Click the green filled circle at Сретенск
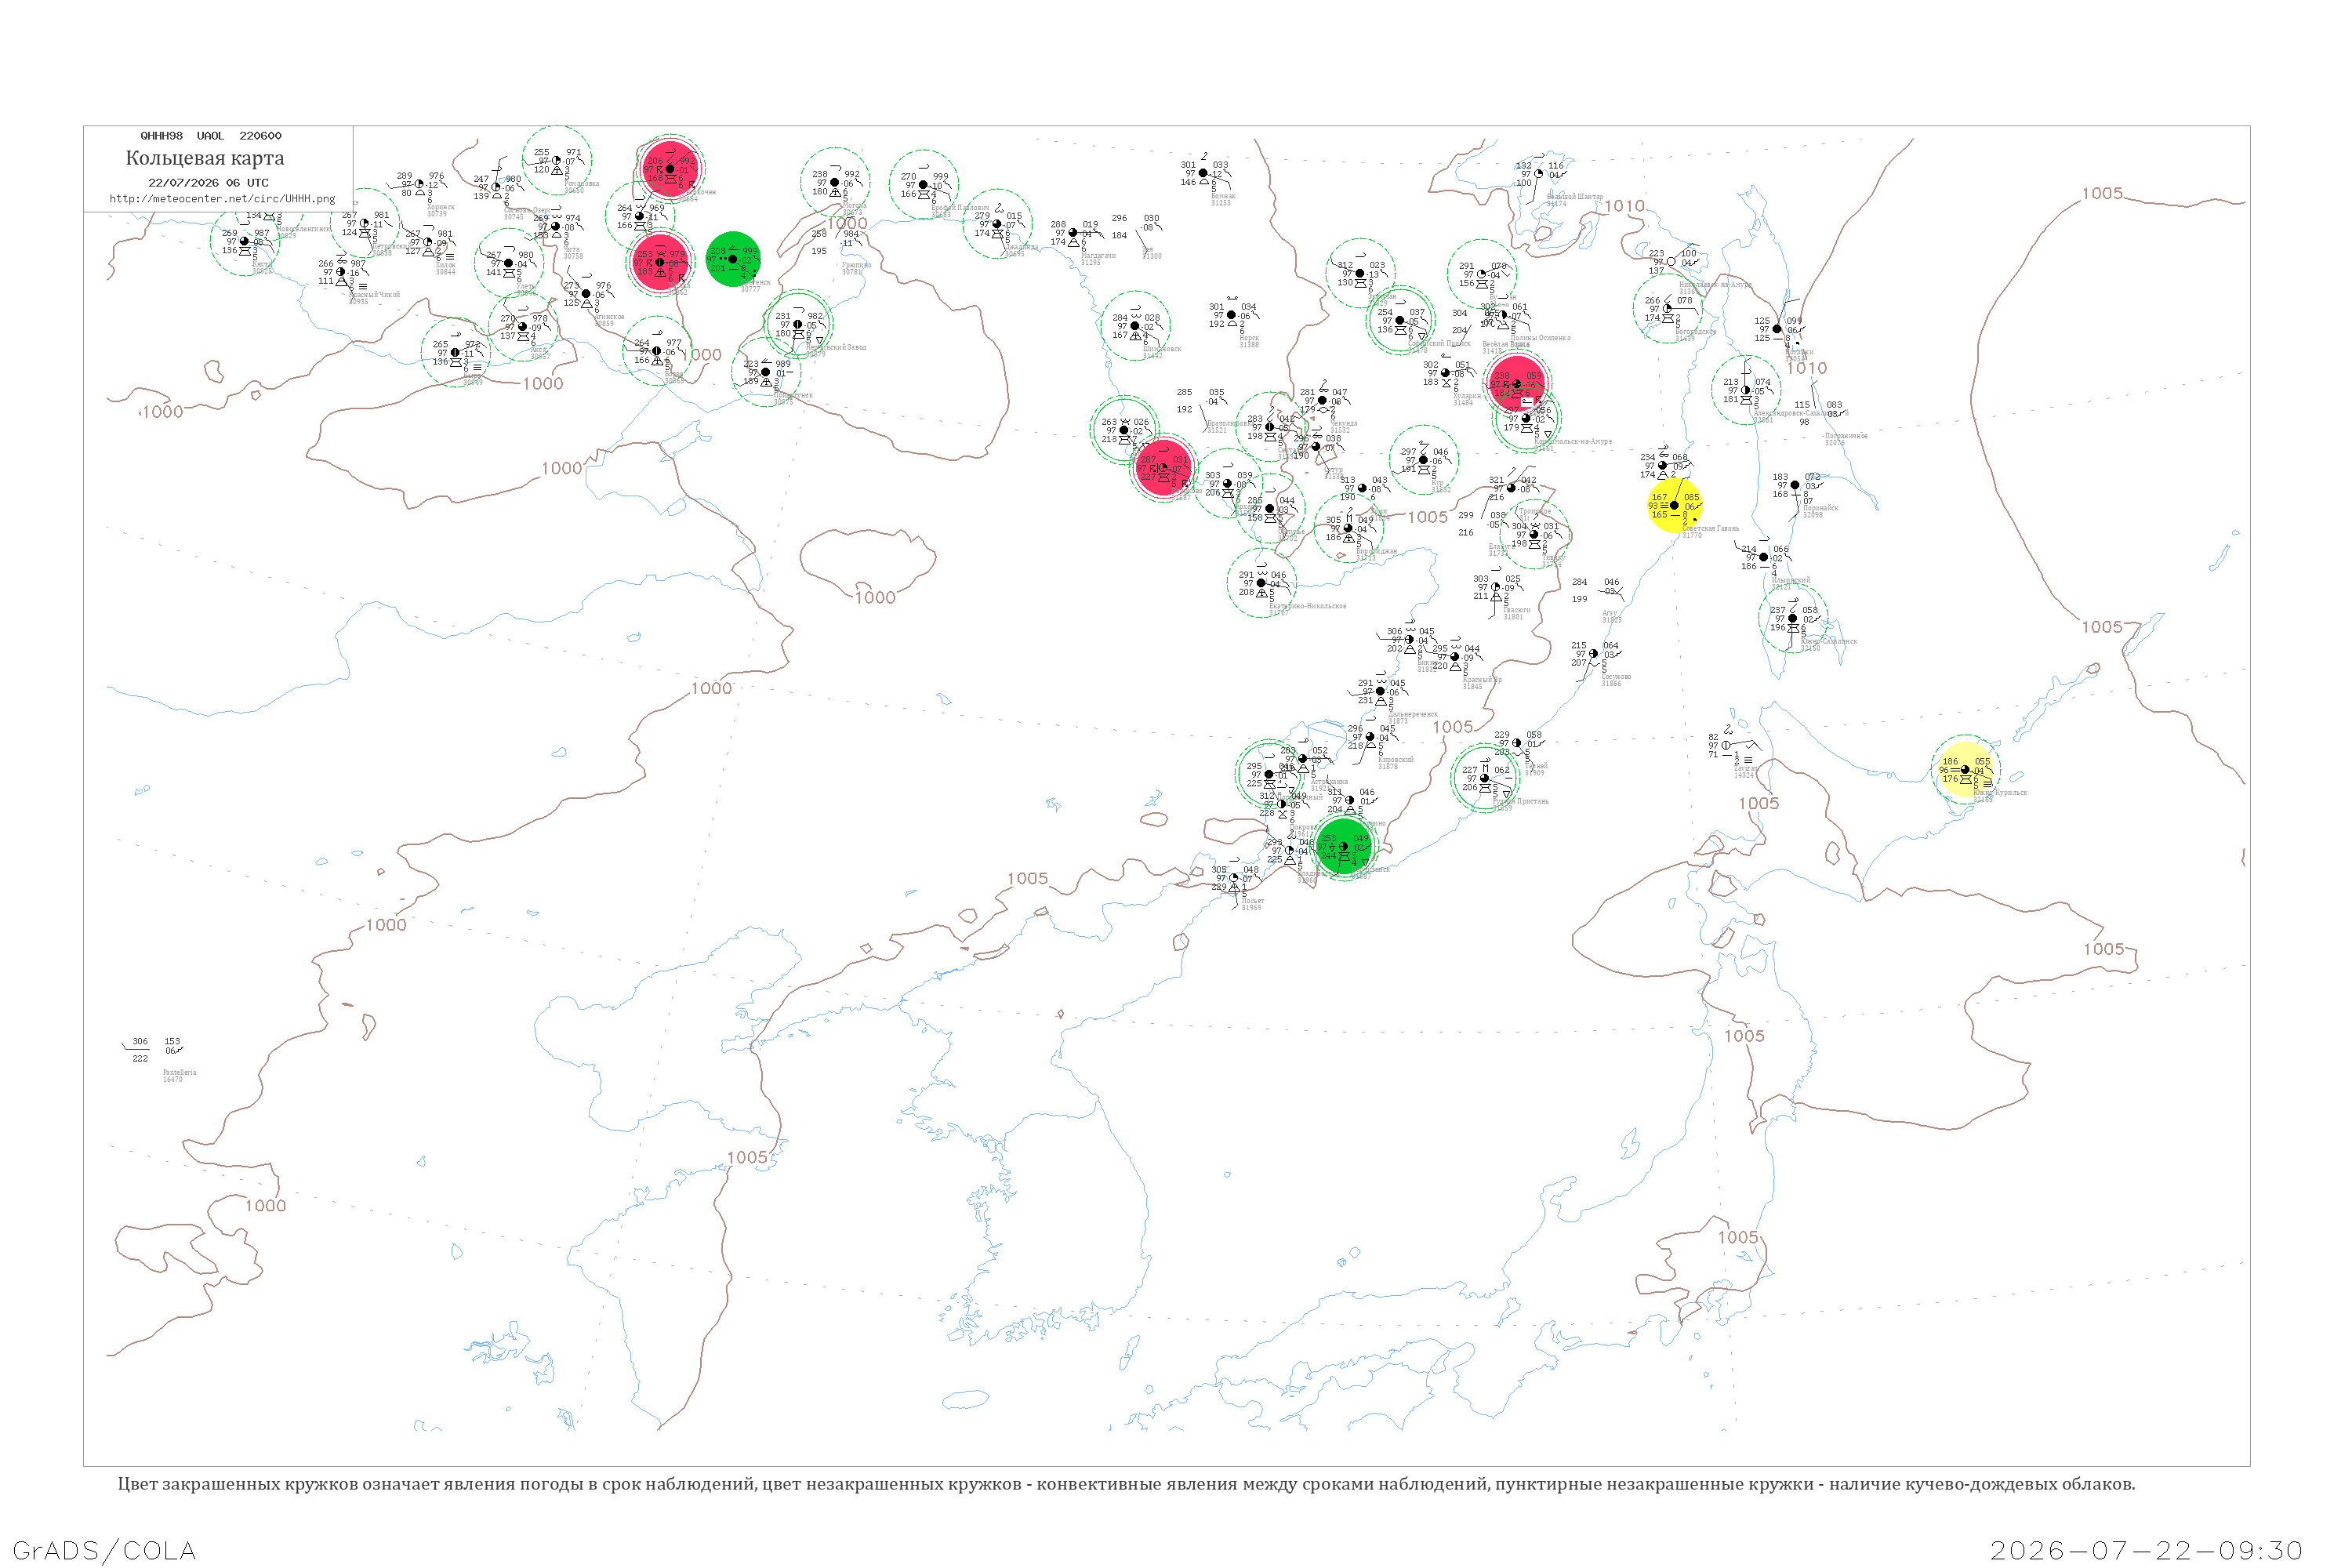2352x1568 pixels. (733, 259)
